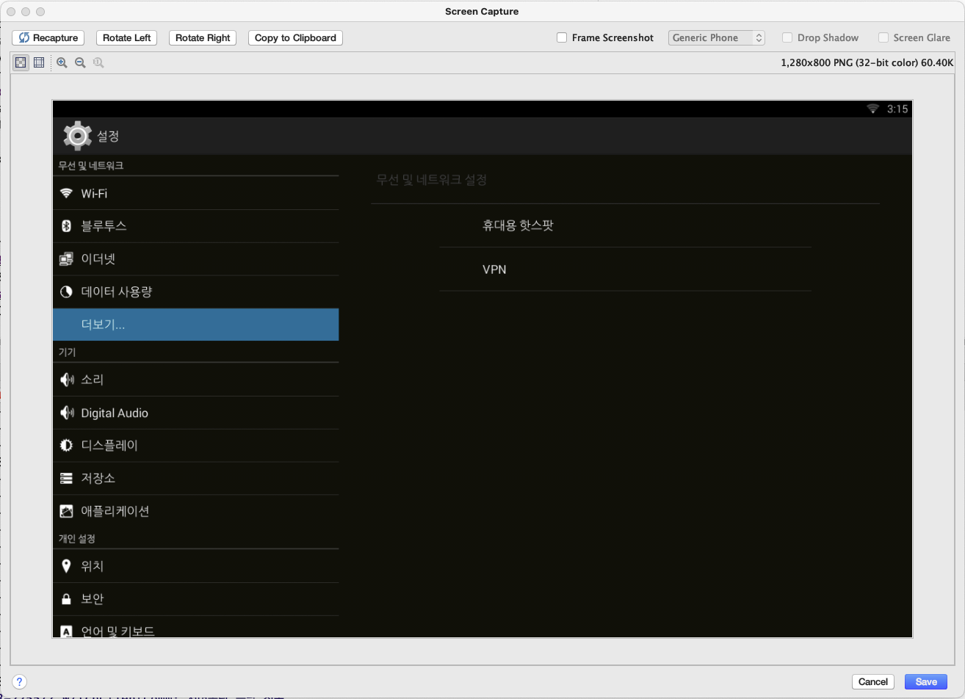This screenshot has height=699, width=965.
Task: Toggle the transparency chessboard icon
Action: coord(21,63)
